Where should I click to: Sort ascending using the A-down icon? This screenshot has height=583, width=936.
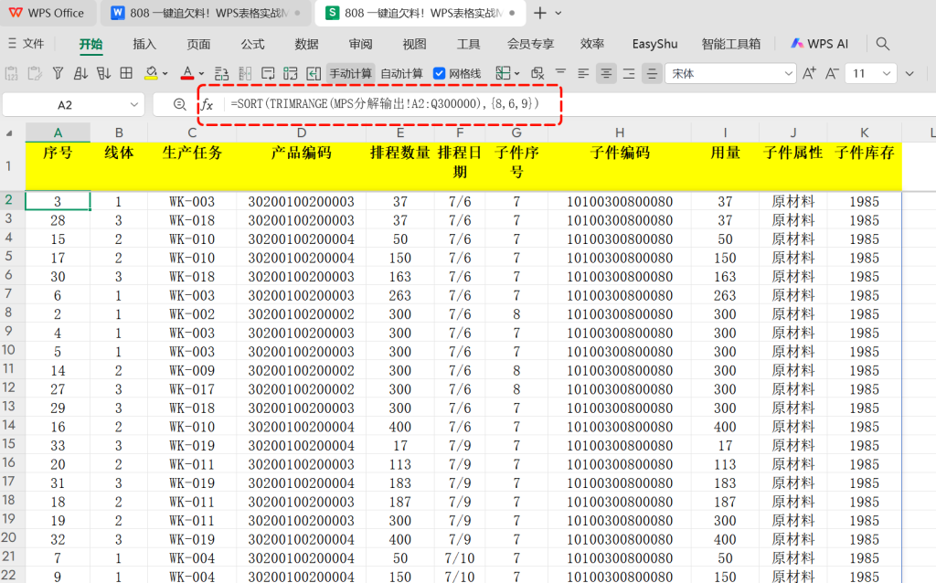pyautogui.click(x=80, y=73)
